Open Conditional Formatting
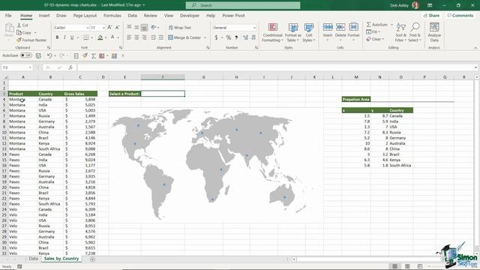 click(x=272, y=32)
